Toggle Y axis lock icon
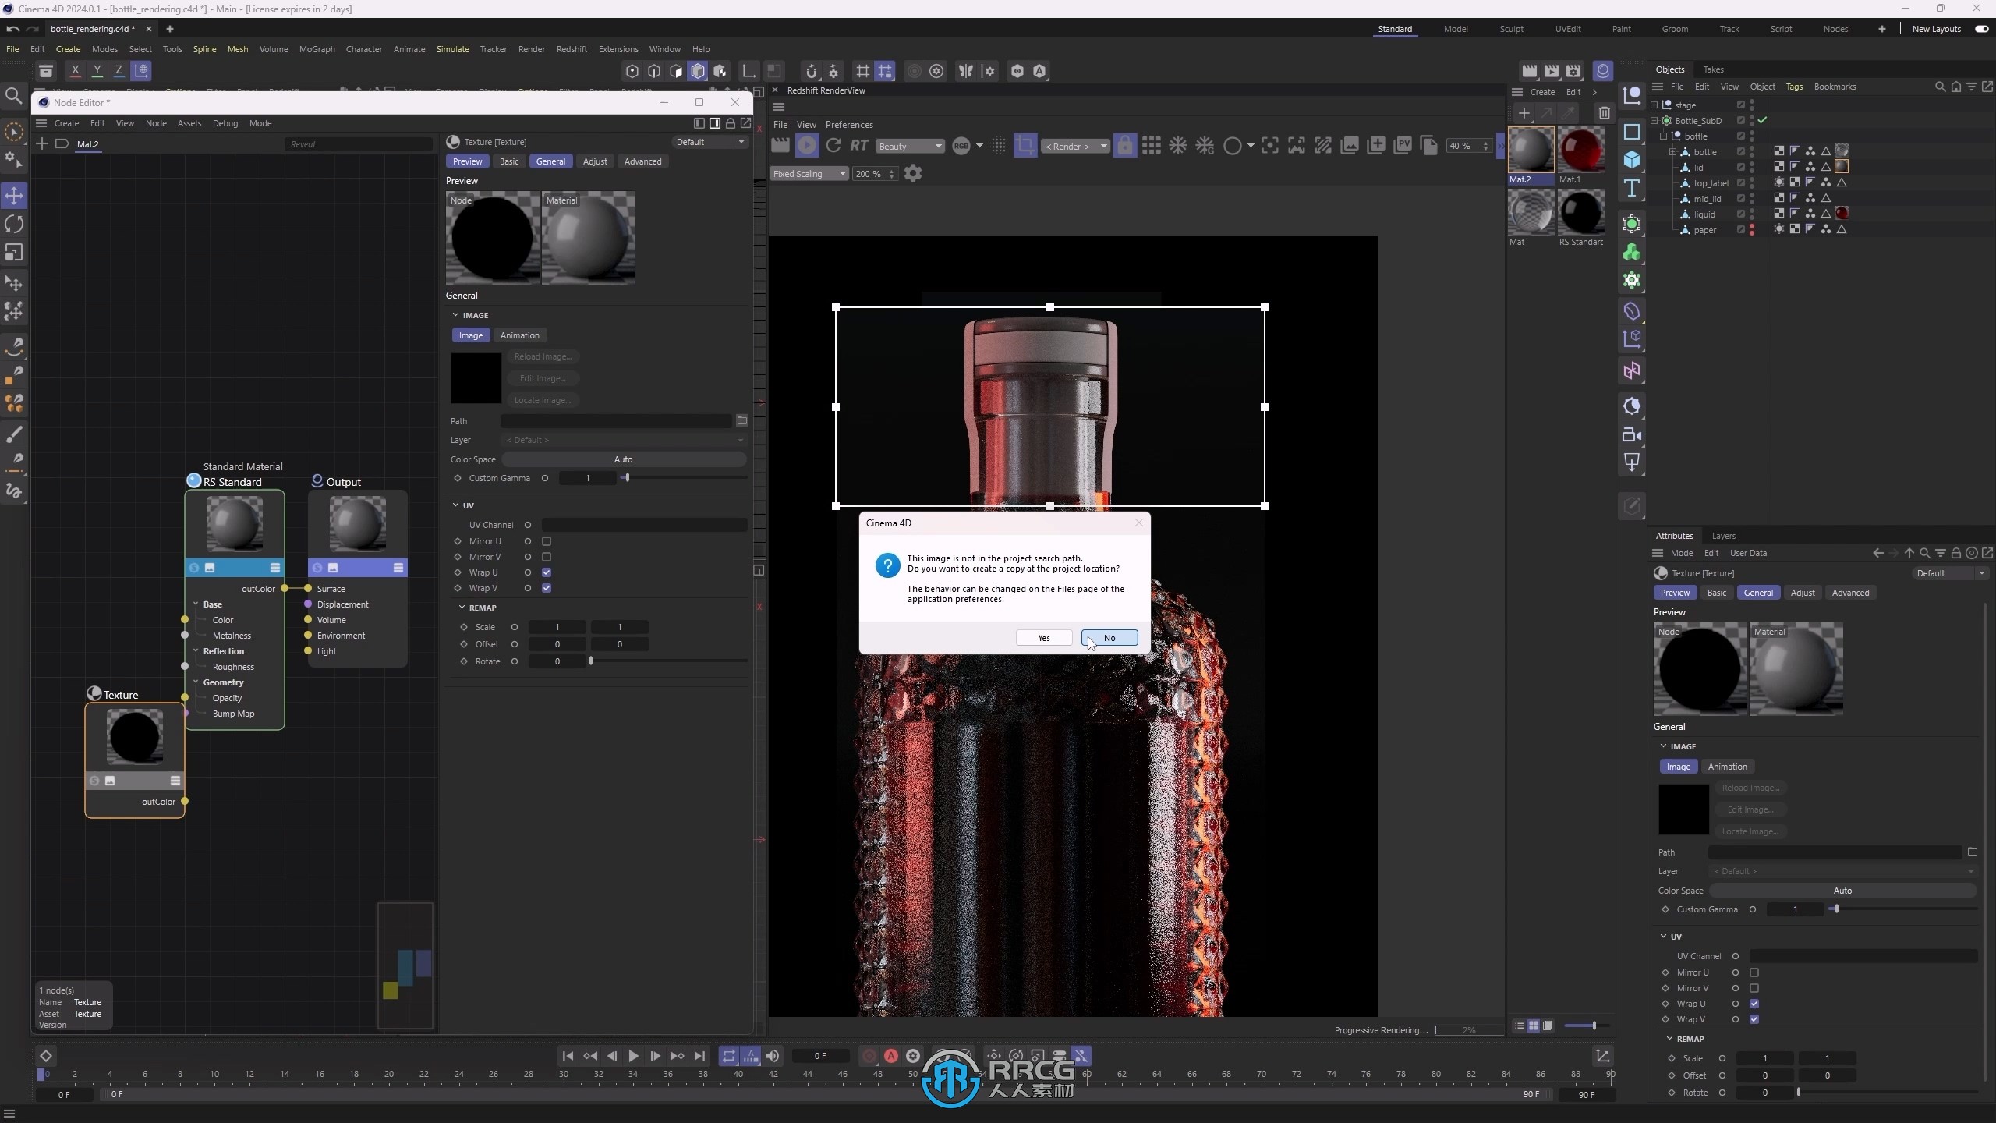Viewport: 1996px width, 1123px height. [x=97, y=71]
